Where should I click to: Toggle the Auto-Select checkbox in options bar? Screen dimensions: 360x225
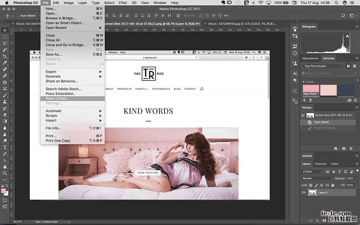(x=18, y=16)
